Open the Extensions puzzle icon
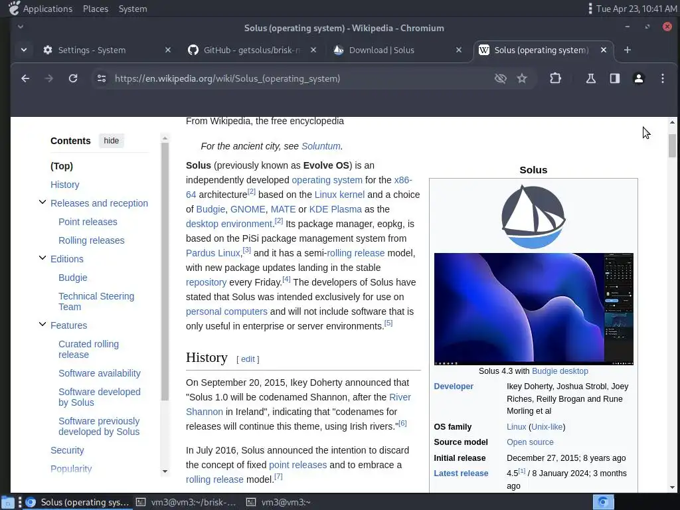680x510 pixels. [555, 78]
